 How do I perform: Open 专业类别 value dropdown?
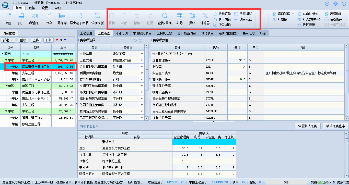tap(142, 54)
